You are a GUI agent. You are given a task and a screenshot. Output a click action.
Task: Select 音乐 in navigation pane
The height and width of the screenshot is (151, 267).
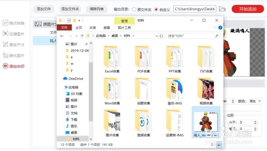[x=72, y=126]
